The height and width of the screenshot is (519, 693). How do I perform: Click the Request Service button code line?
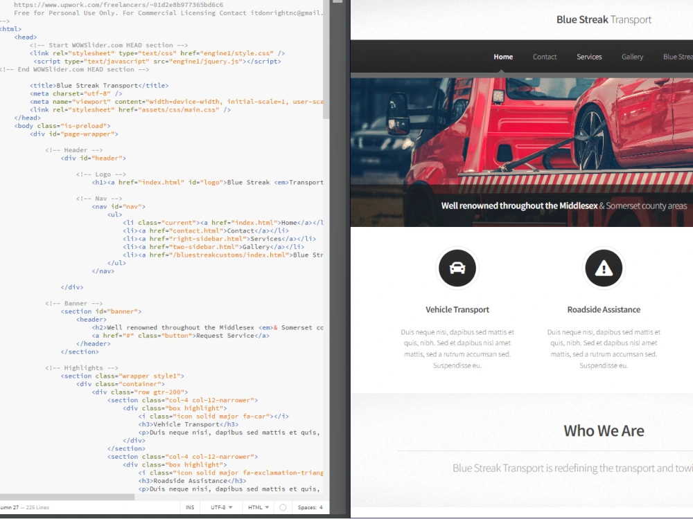pyautogui.click(x=180, y=336)
